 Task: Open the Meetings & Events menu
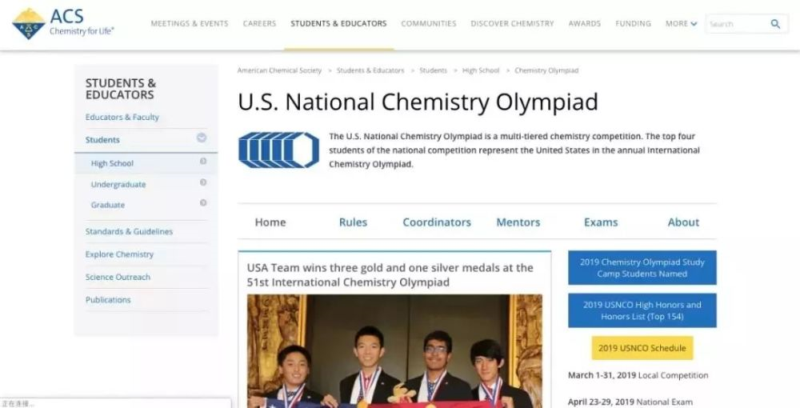(190, 24)
